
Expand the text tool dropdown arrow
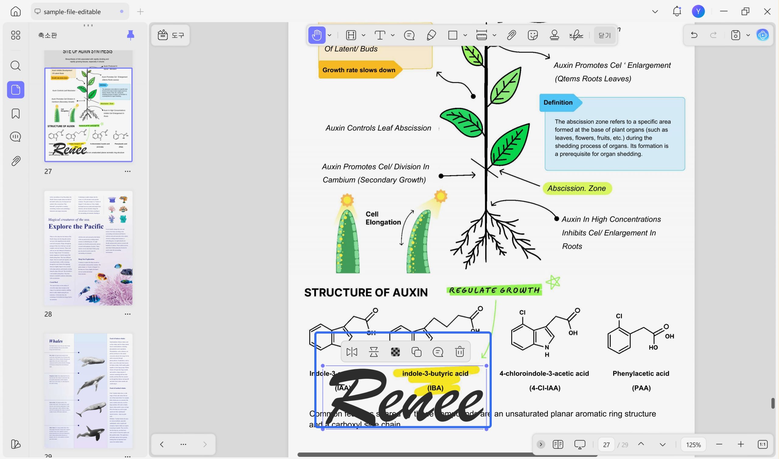coord(393,35)
